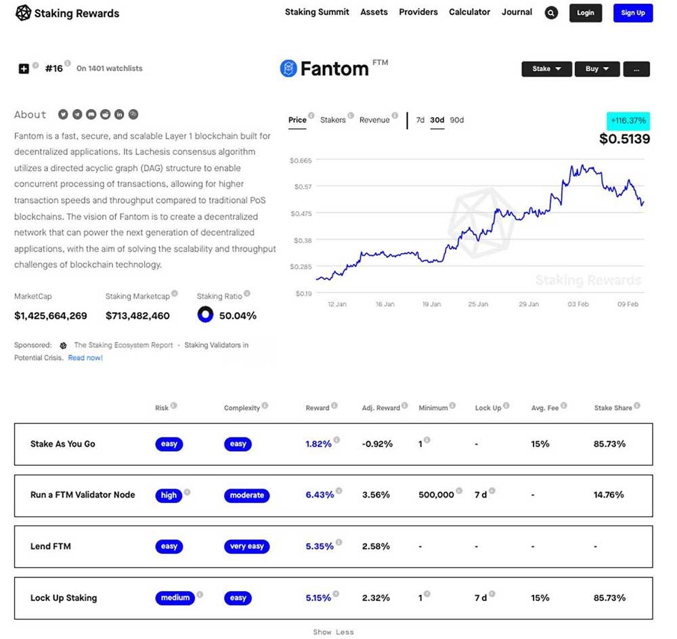
Task: Click info icon beside 1.82% reward
Action: coord(336,440)
